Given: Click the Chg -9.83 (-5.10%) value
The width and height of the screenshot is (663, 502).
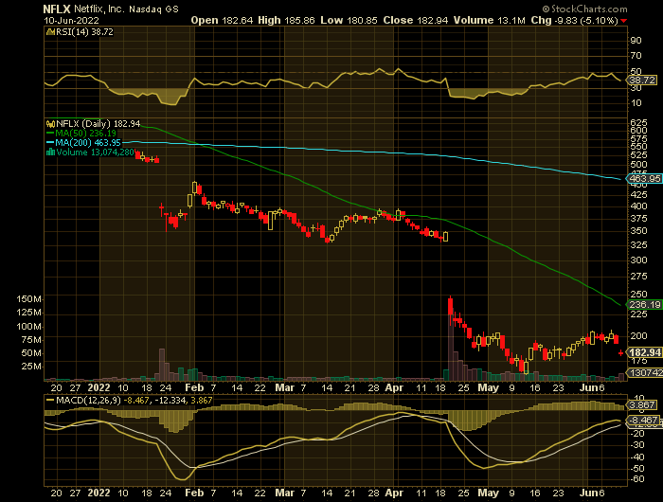Looking at the screenshot, I should coord(578,19).
